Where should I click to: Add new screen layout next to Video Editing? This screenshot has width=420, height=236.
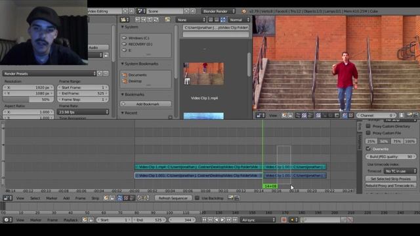(125, 11)
